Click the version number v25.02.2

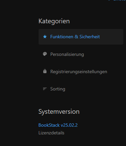69,125
